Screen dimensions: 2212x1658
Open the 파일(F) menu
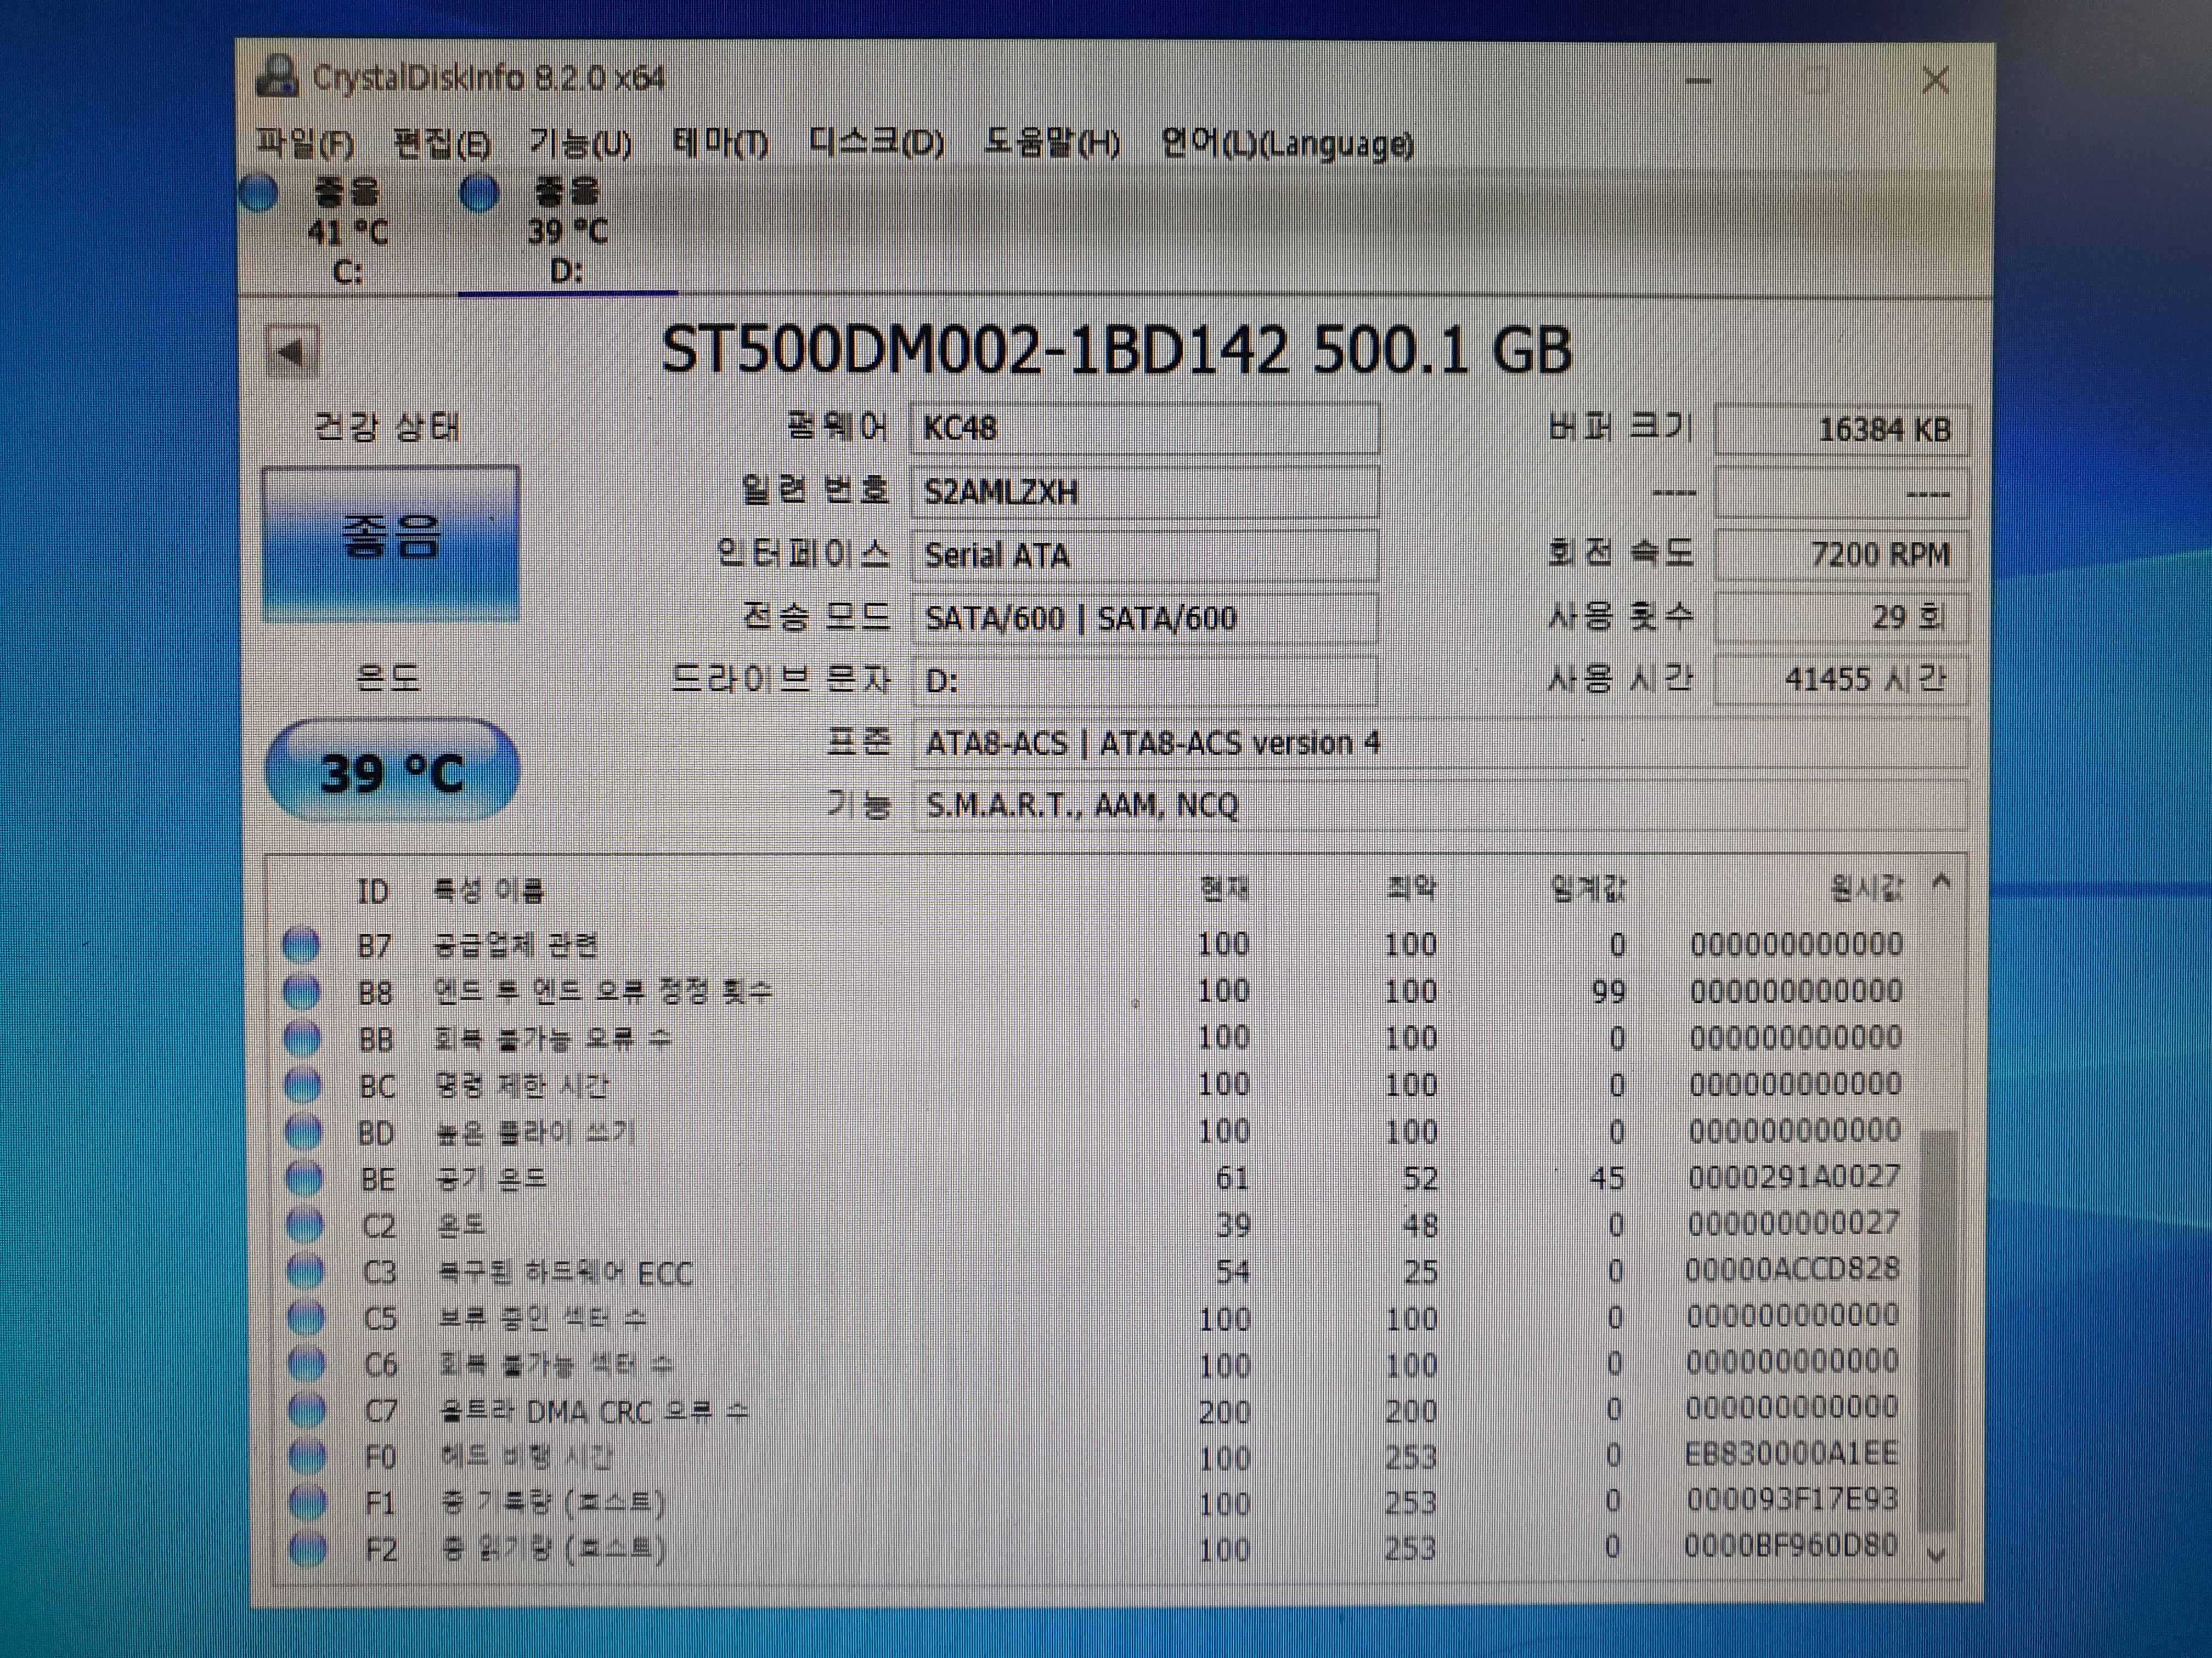pyautogui.click(x=304, y=143)
